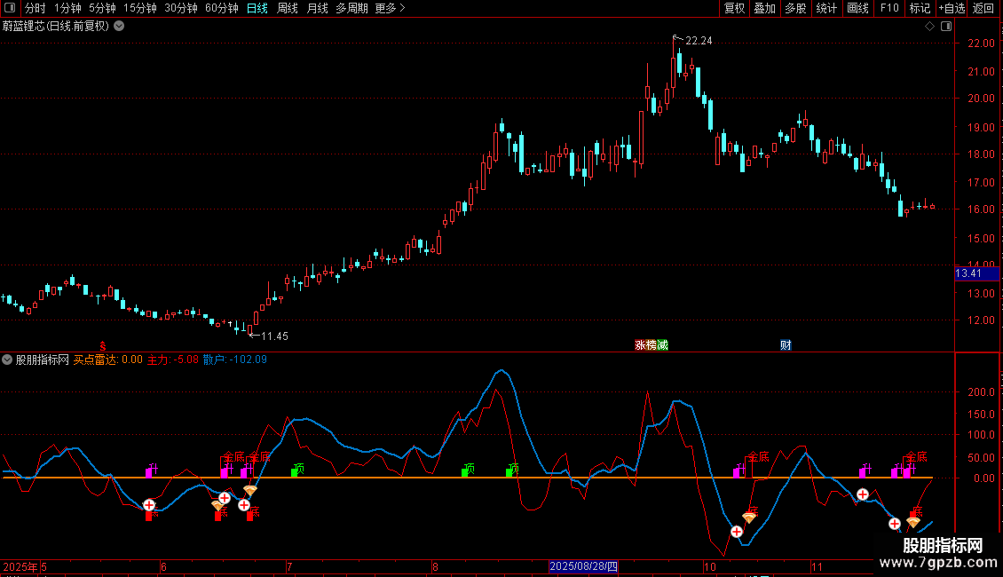
Task: Click month 7 on the time axis
Action: tap(289, 566)
